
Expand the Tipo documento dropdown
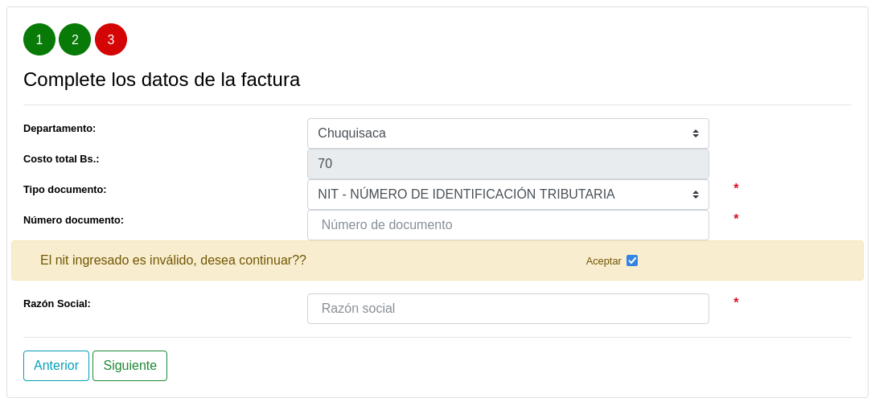[x=507, y=195]
